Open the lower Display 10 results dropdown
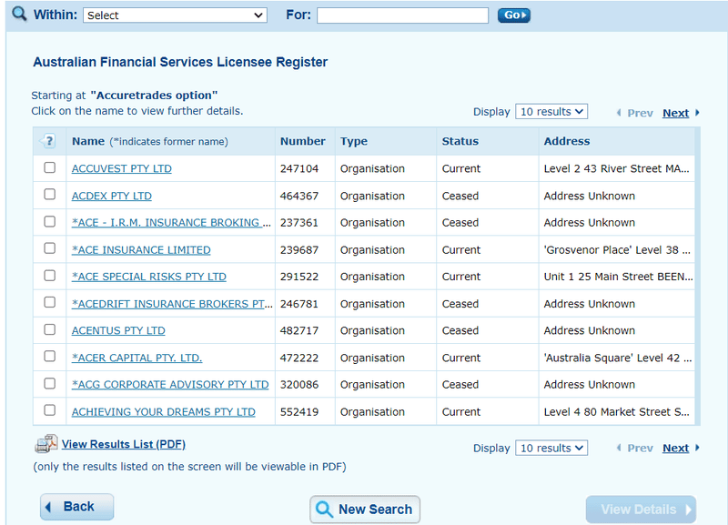This screenshot has width=728, height=525. click(x=551, y=448)
